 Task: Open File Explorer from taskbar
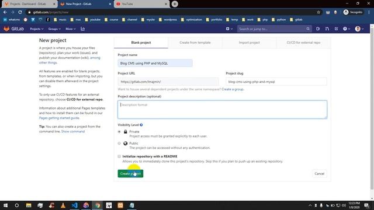coord(29,205)
